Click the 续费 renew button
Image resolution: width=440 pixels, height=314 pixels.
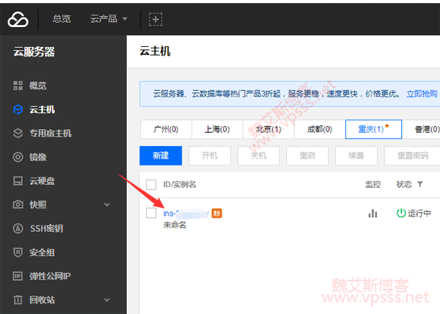(x=356, y=156)
